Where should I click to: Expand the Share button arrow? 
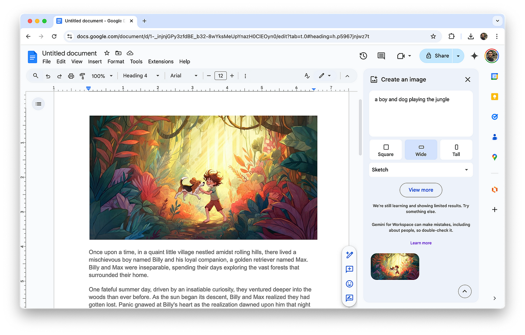(x=458, y=56)
